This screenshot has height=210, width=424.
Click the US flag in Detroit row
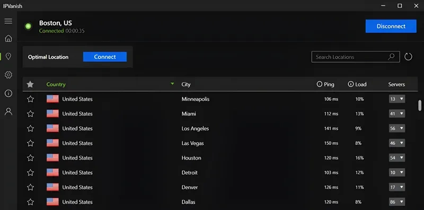pos(52,172)
